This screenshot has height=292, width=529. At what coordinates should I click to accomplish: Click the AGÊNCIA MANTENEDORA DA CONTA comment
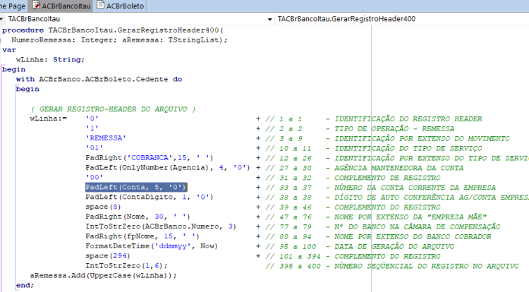[x=399, y=168]
